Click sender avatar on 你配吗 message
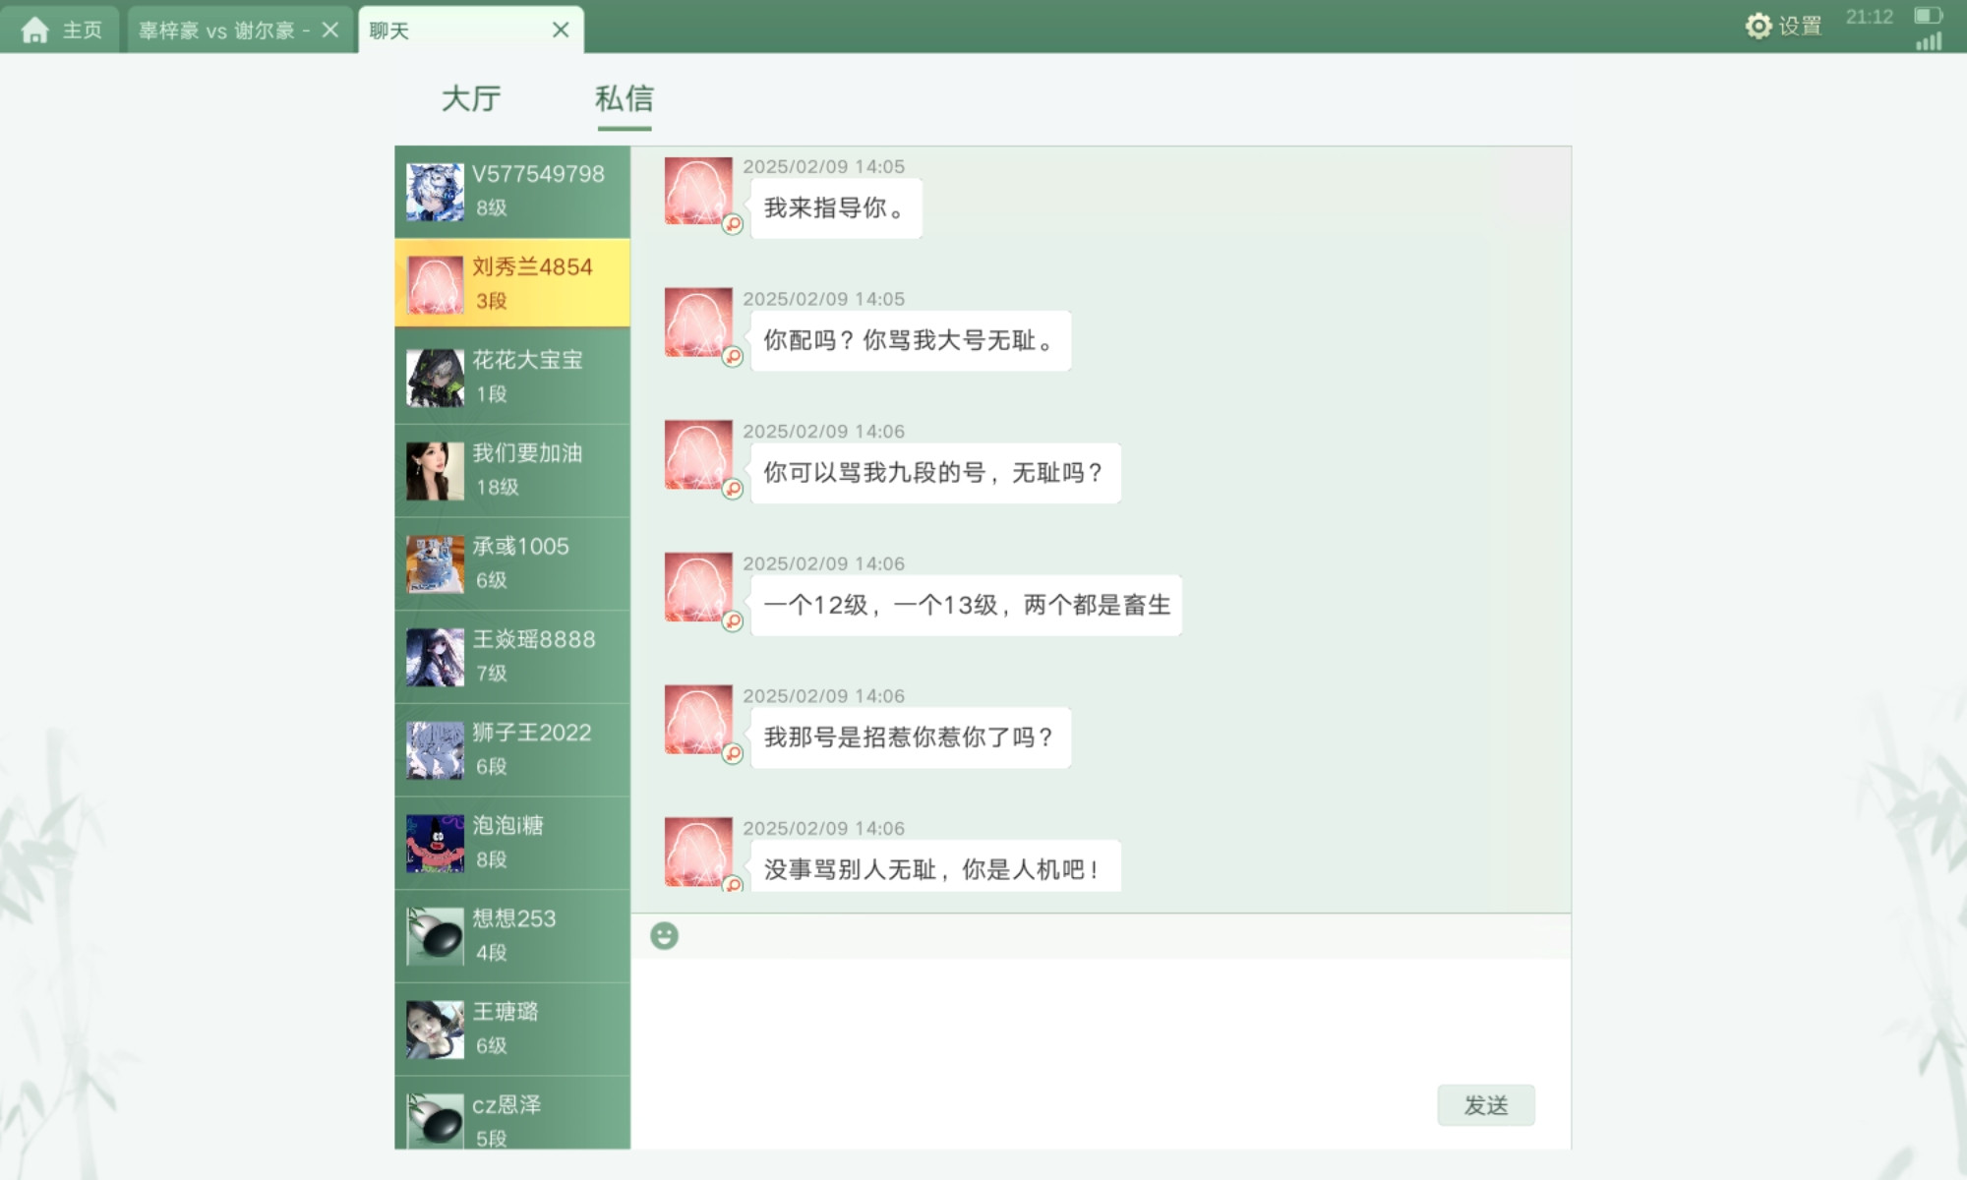 698,322
